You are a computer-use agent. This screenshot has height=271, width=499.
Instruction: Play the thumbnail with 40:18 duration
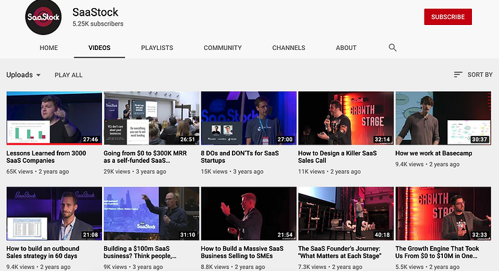pyautogui.click(x=346, y=214)
